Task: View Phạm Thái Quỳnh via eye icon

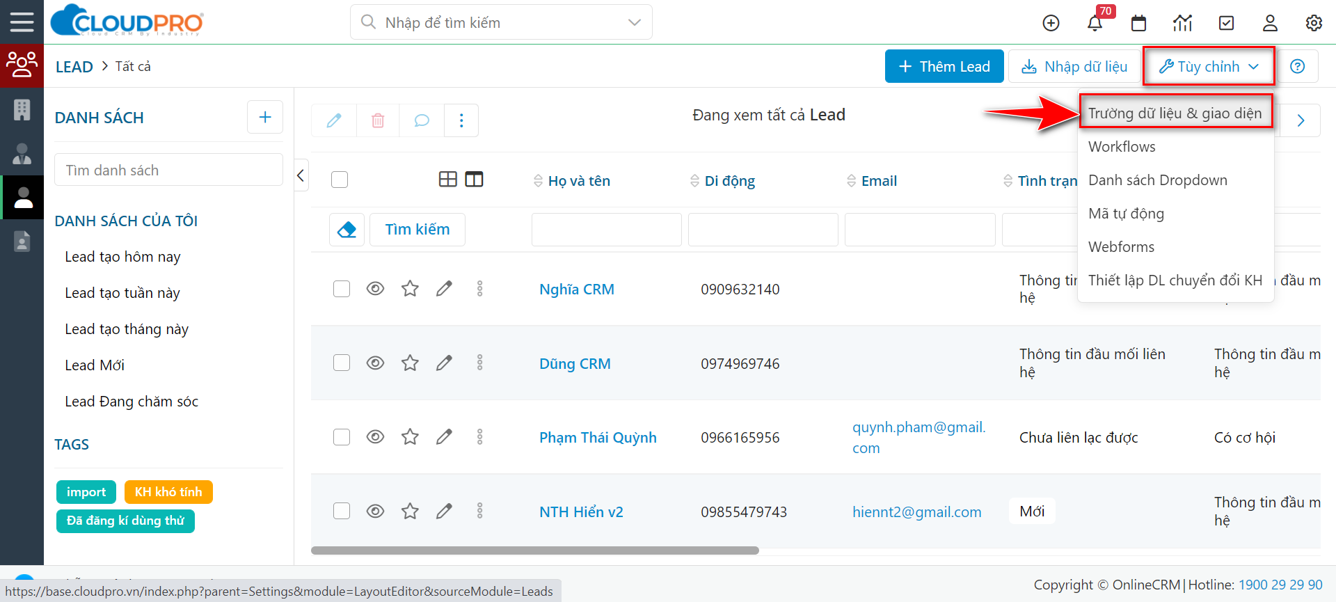Action: pyautogui.click(x=375, y=436)
